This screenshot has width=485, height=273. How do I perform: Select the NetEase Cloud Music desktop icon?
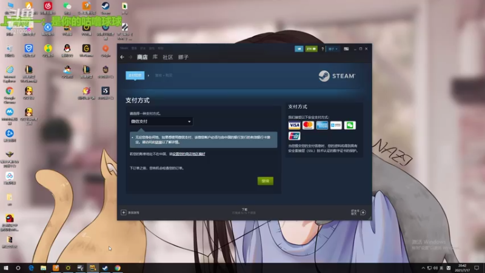click(x=48, y=8)
